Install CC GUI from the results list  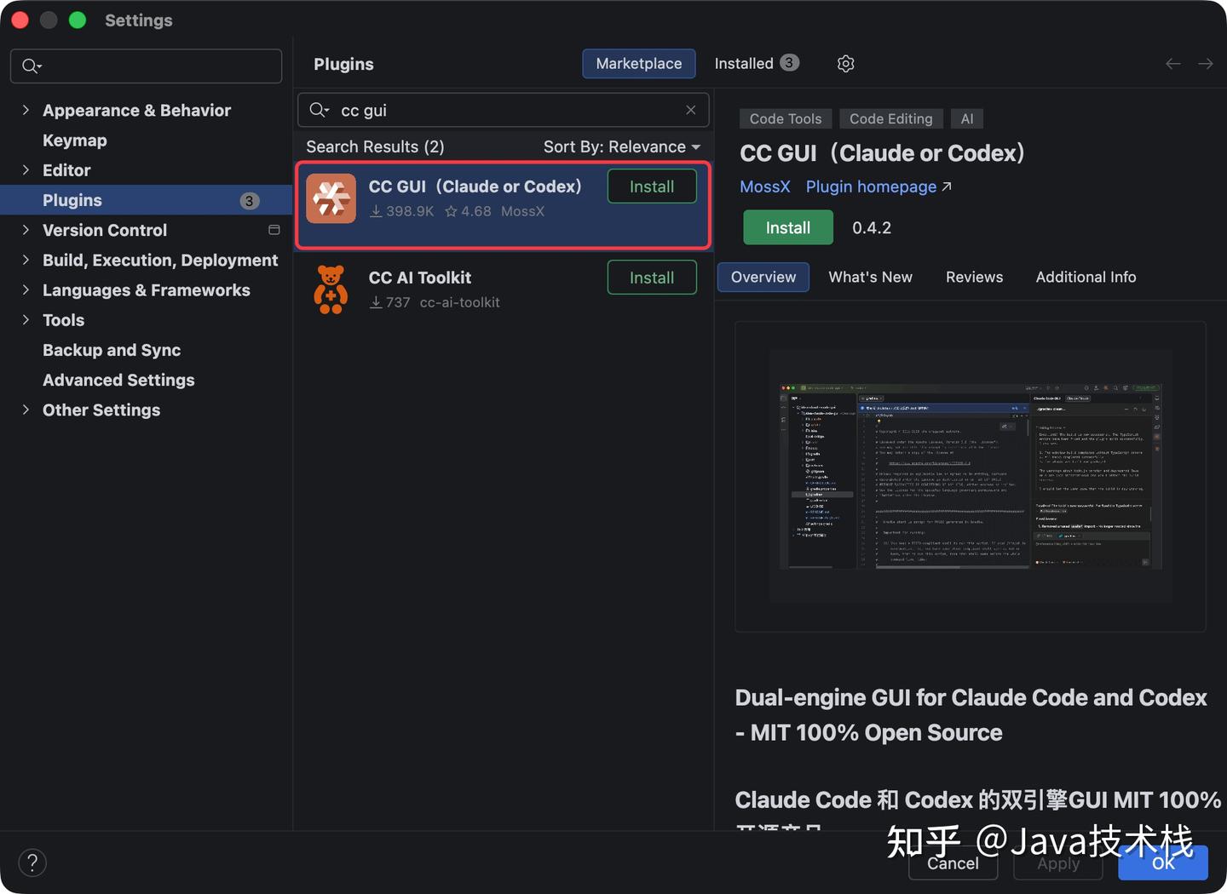point(652,186)
